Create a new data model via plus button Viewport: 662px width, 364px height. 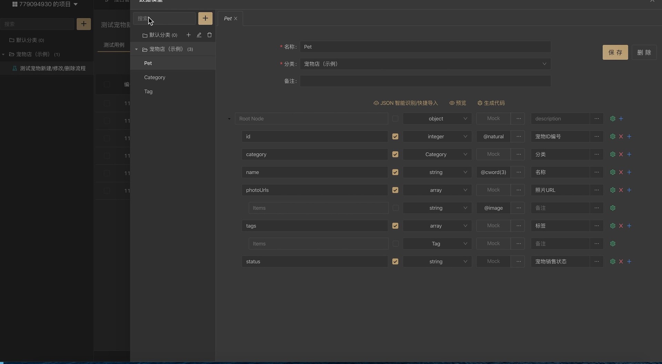[x=205, y=18]
